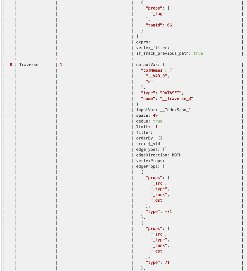The image size is (247, 271).
Task: Click row id 8 in the plan table
Action: (x=11, y=65)
